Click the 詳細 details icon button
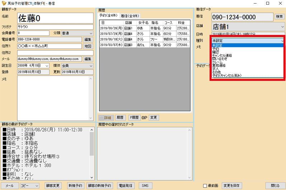Image resolution: width=286 pixels, height=190 pixels. [x=106, y=118]
